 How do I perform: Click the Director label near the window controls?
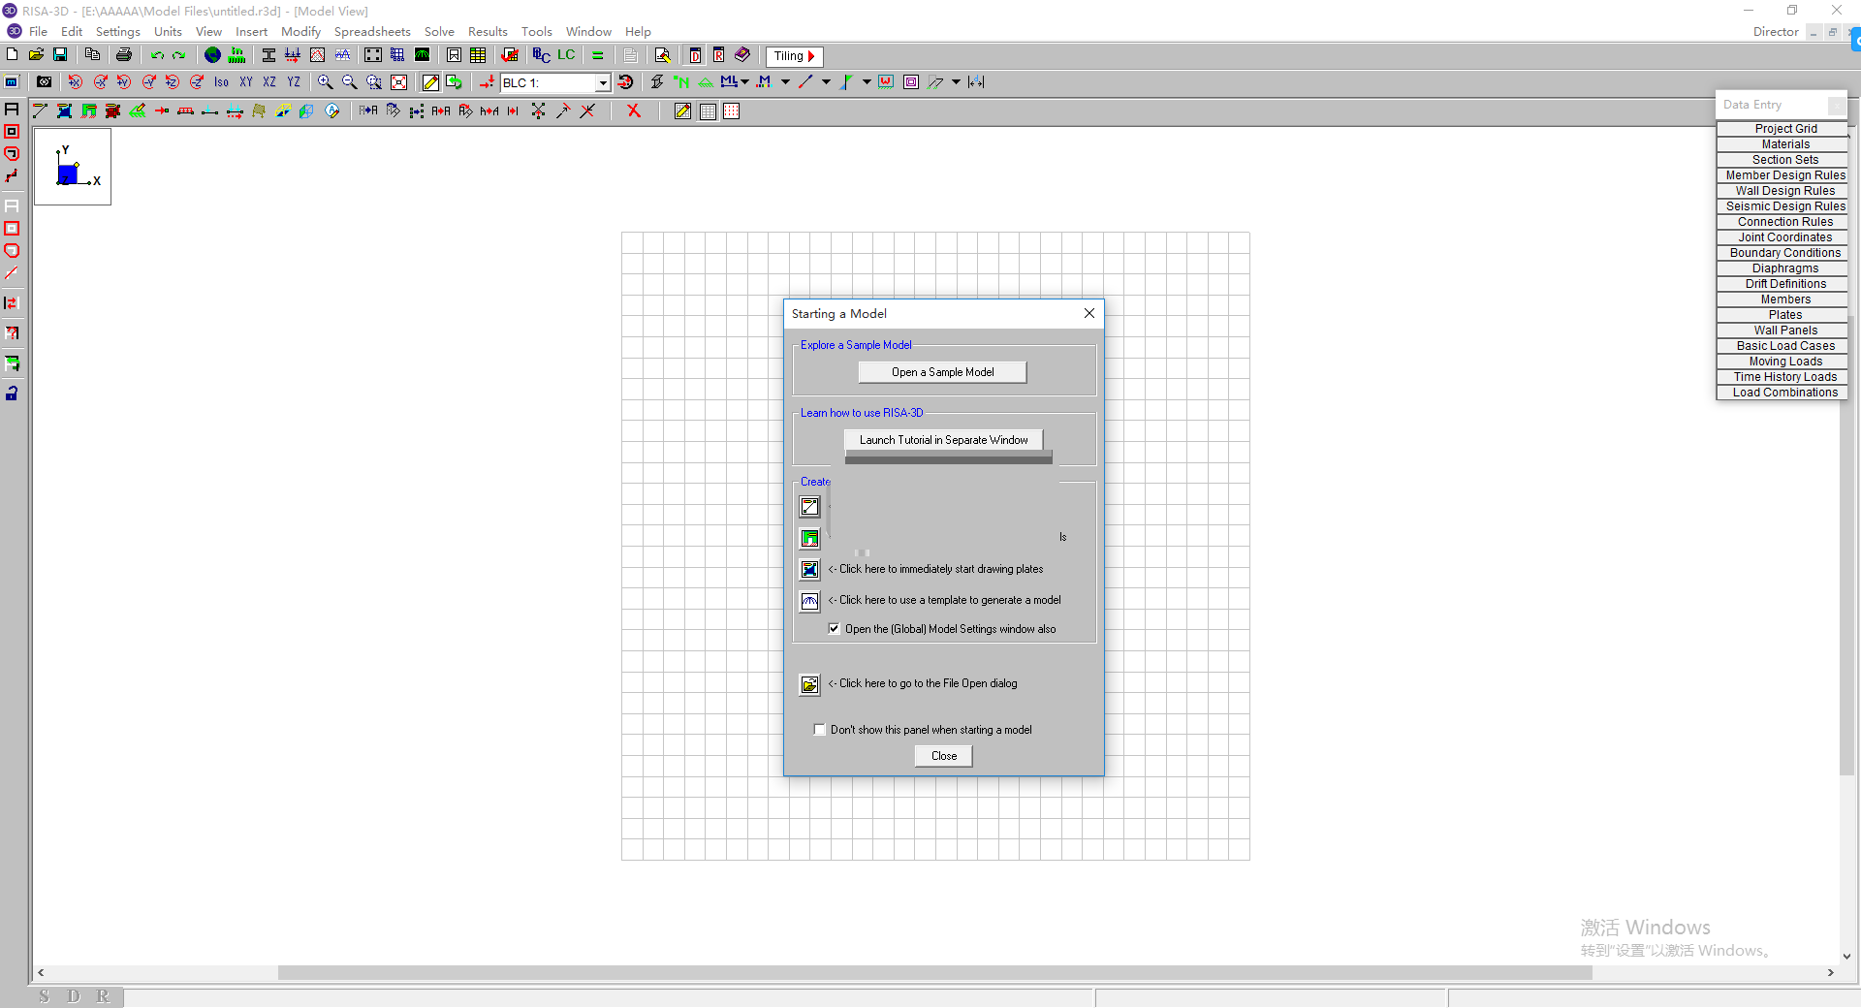tap(1776, 32)
